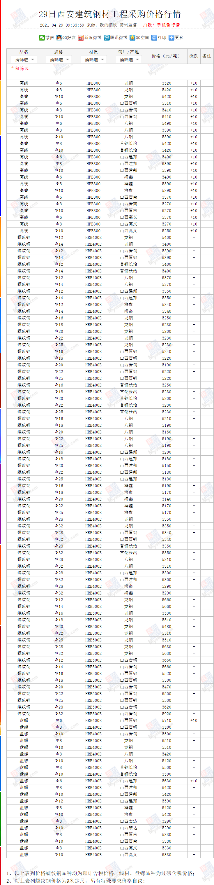Open the 品名 filter dropdown

click(24, 60)
